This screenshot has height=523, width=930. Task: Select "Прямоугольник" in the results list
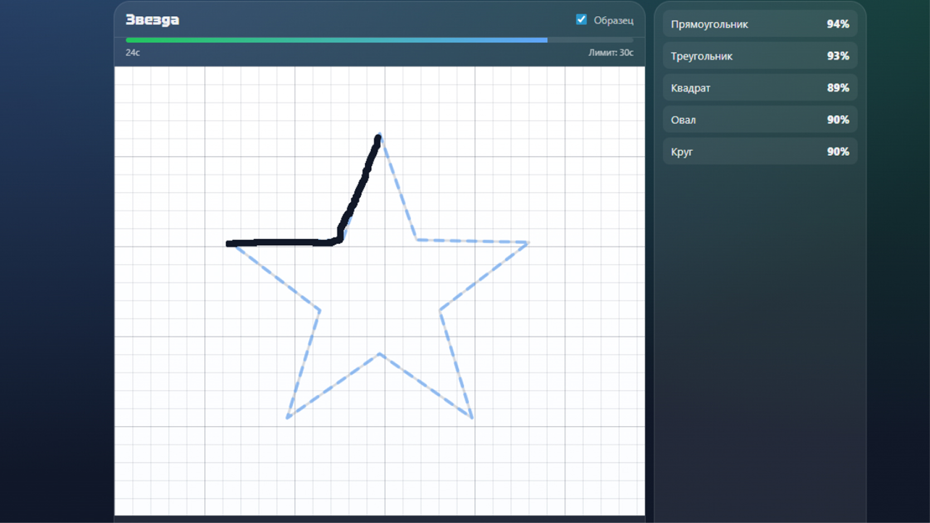tap(709, 24)
